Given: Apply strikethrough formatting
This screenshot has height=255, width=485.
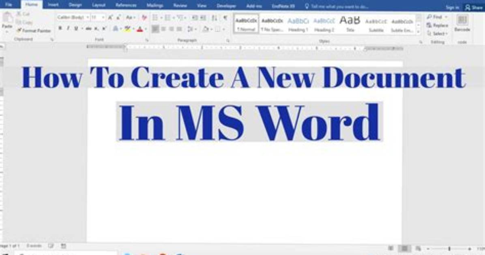Looking at the screenshot, I should click(x=88, y=29).
